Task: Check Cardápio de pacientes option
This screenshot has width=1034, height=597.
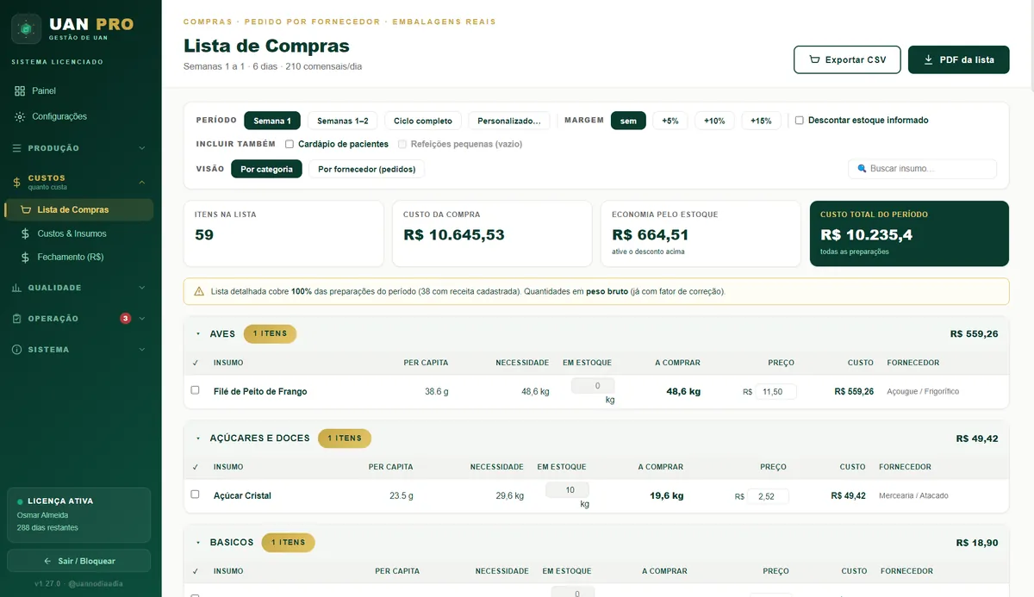Action: click(x=290, y=144)
